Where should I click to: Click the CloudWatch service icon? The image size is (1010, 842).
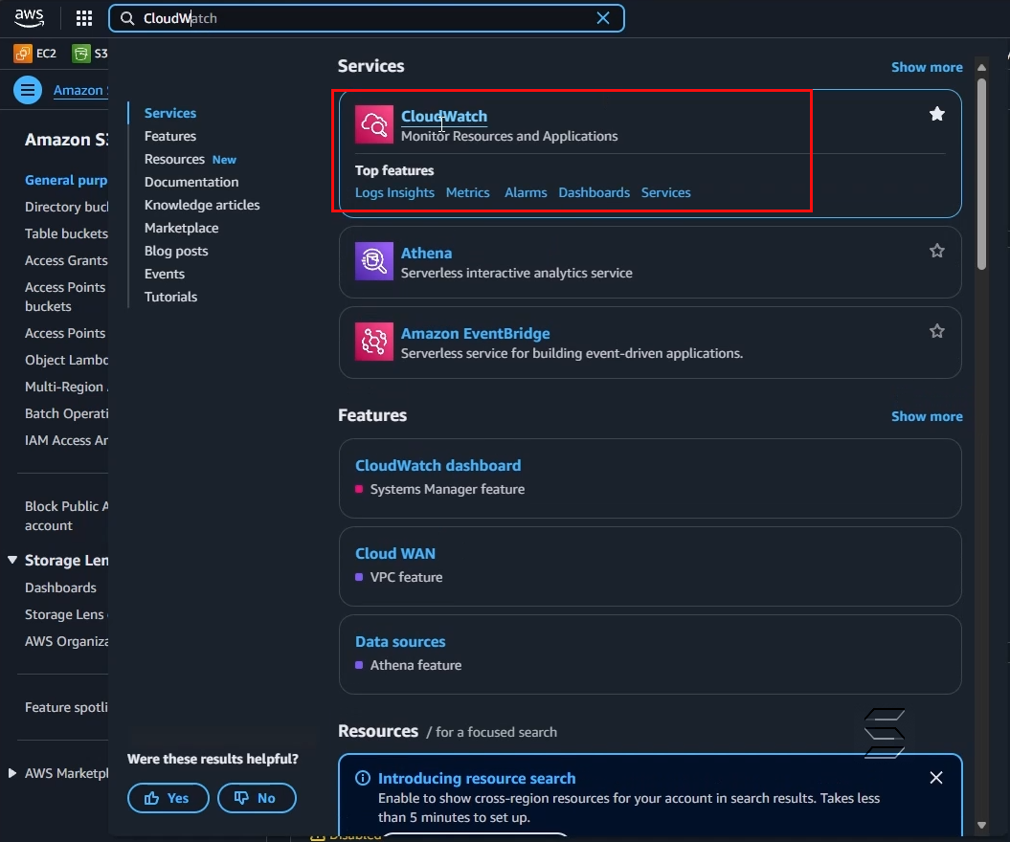click(374, 124)
